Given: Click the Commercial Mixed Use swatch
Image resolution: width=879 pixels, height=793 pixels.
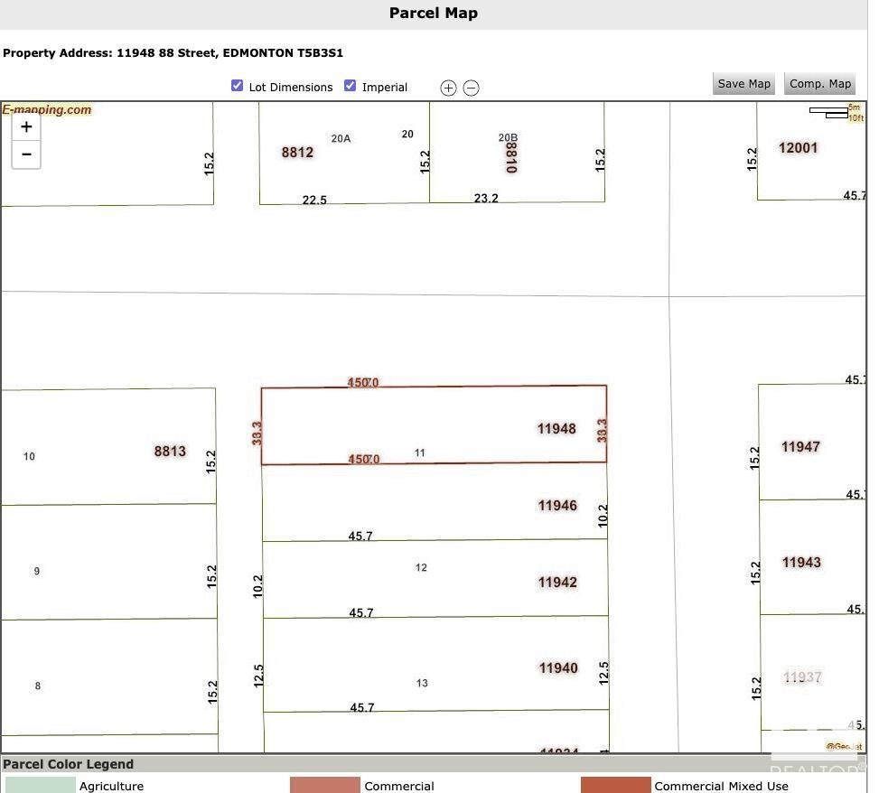Looking at the screenshot, I should [615, 785].
